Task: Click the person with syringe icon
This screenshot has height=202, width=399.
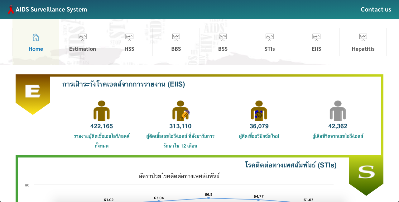Action: (x=181, y=111)
